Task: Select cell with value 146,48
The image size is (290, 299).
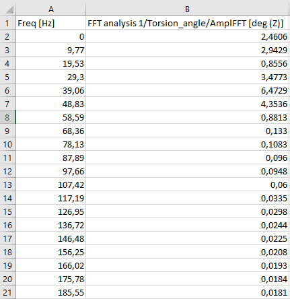Action: [51, 238]
